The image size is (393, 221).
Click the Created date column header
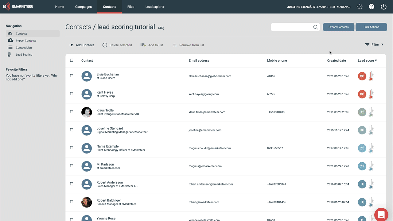tap(337, 61)
